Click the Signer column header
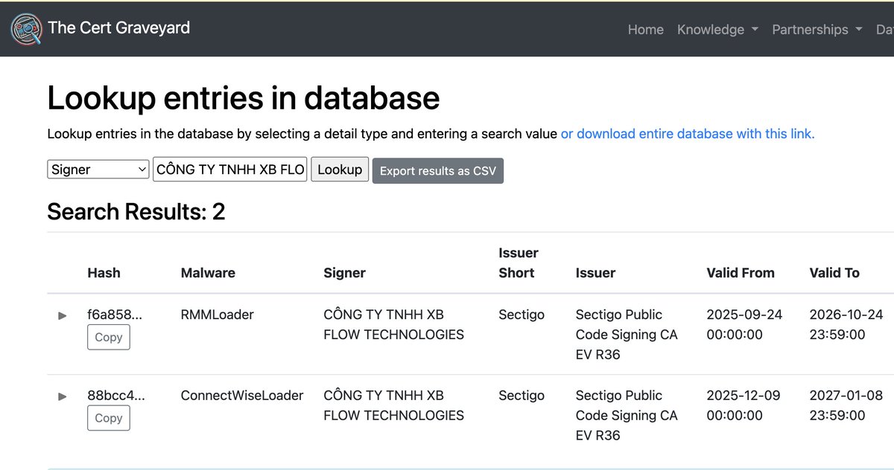Viewport: 894px width, 470px height. pos(344,273)
